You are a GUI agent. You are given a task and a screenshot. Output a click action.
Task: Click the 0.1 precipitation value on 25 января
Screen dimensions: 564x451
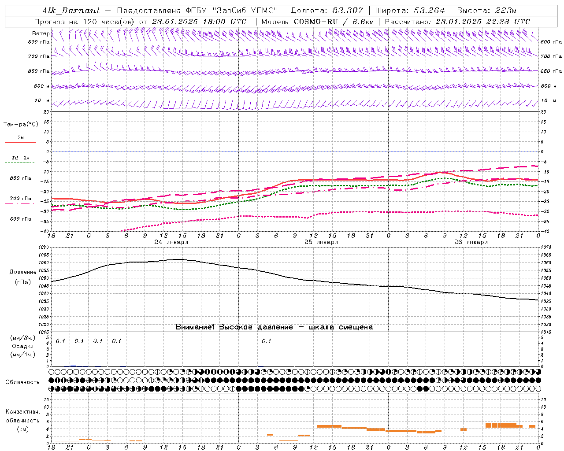266,341
